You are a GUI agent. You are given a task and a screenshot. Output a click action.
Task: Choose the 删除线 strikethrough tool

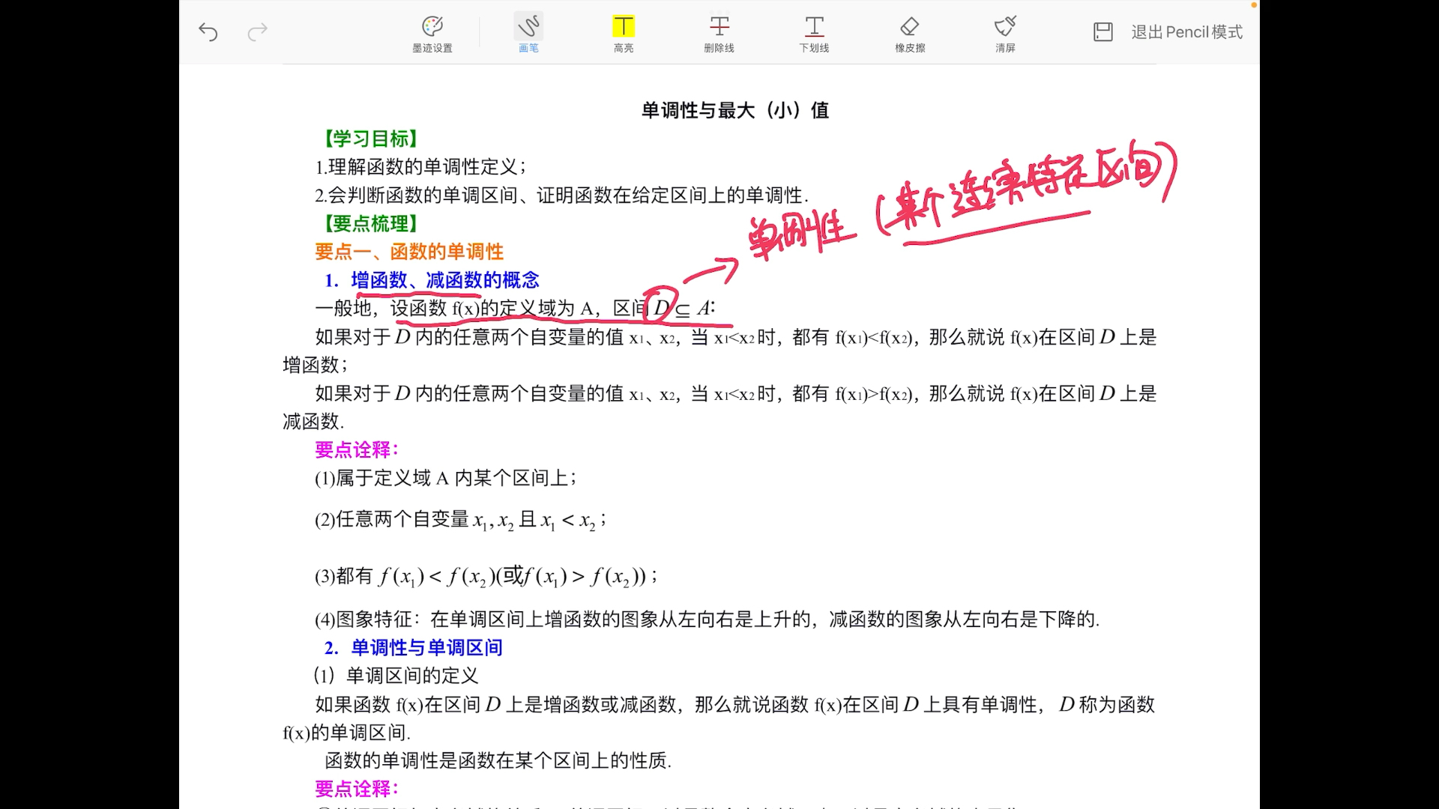click(x=719, y=32)
